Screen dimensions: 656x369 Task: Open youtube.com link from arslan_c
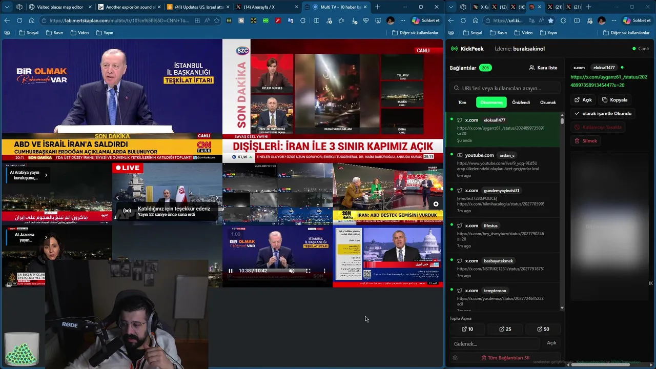coord(503,165)
